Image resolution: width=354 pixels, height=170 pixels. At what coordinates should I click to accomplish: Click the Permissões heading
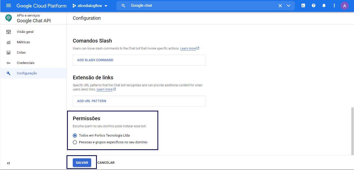click(86, 119)
